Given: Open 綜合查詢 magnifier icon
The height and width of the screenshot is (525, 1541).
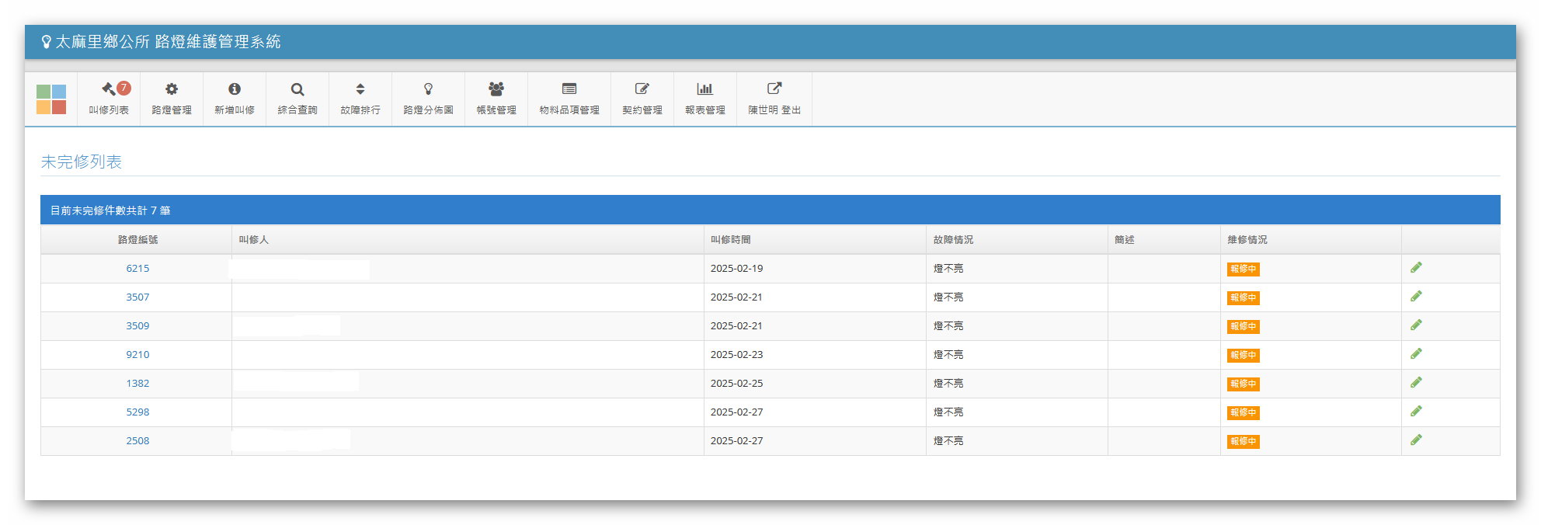Looking at the screenshot, I should click(297, 89).
